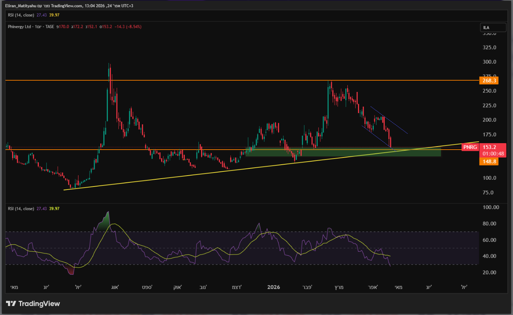Click the 'ספט' month label on time axis
Image resolution: width=513 pixels, height=315 pixels.
point(147,287)
